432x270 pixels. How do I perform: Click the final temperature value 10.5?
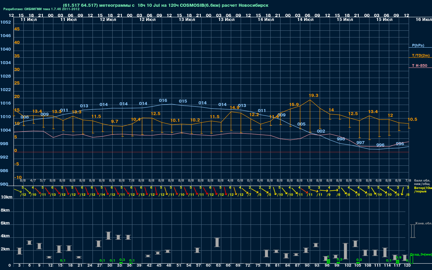coord(412,119)
